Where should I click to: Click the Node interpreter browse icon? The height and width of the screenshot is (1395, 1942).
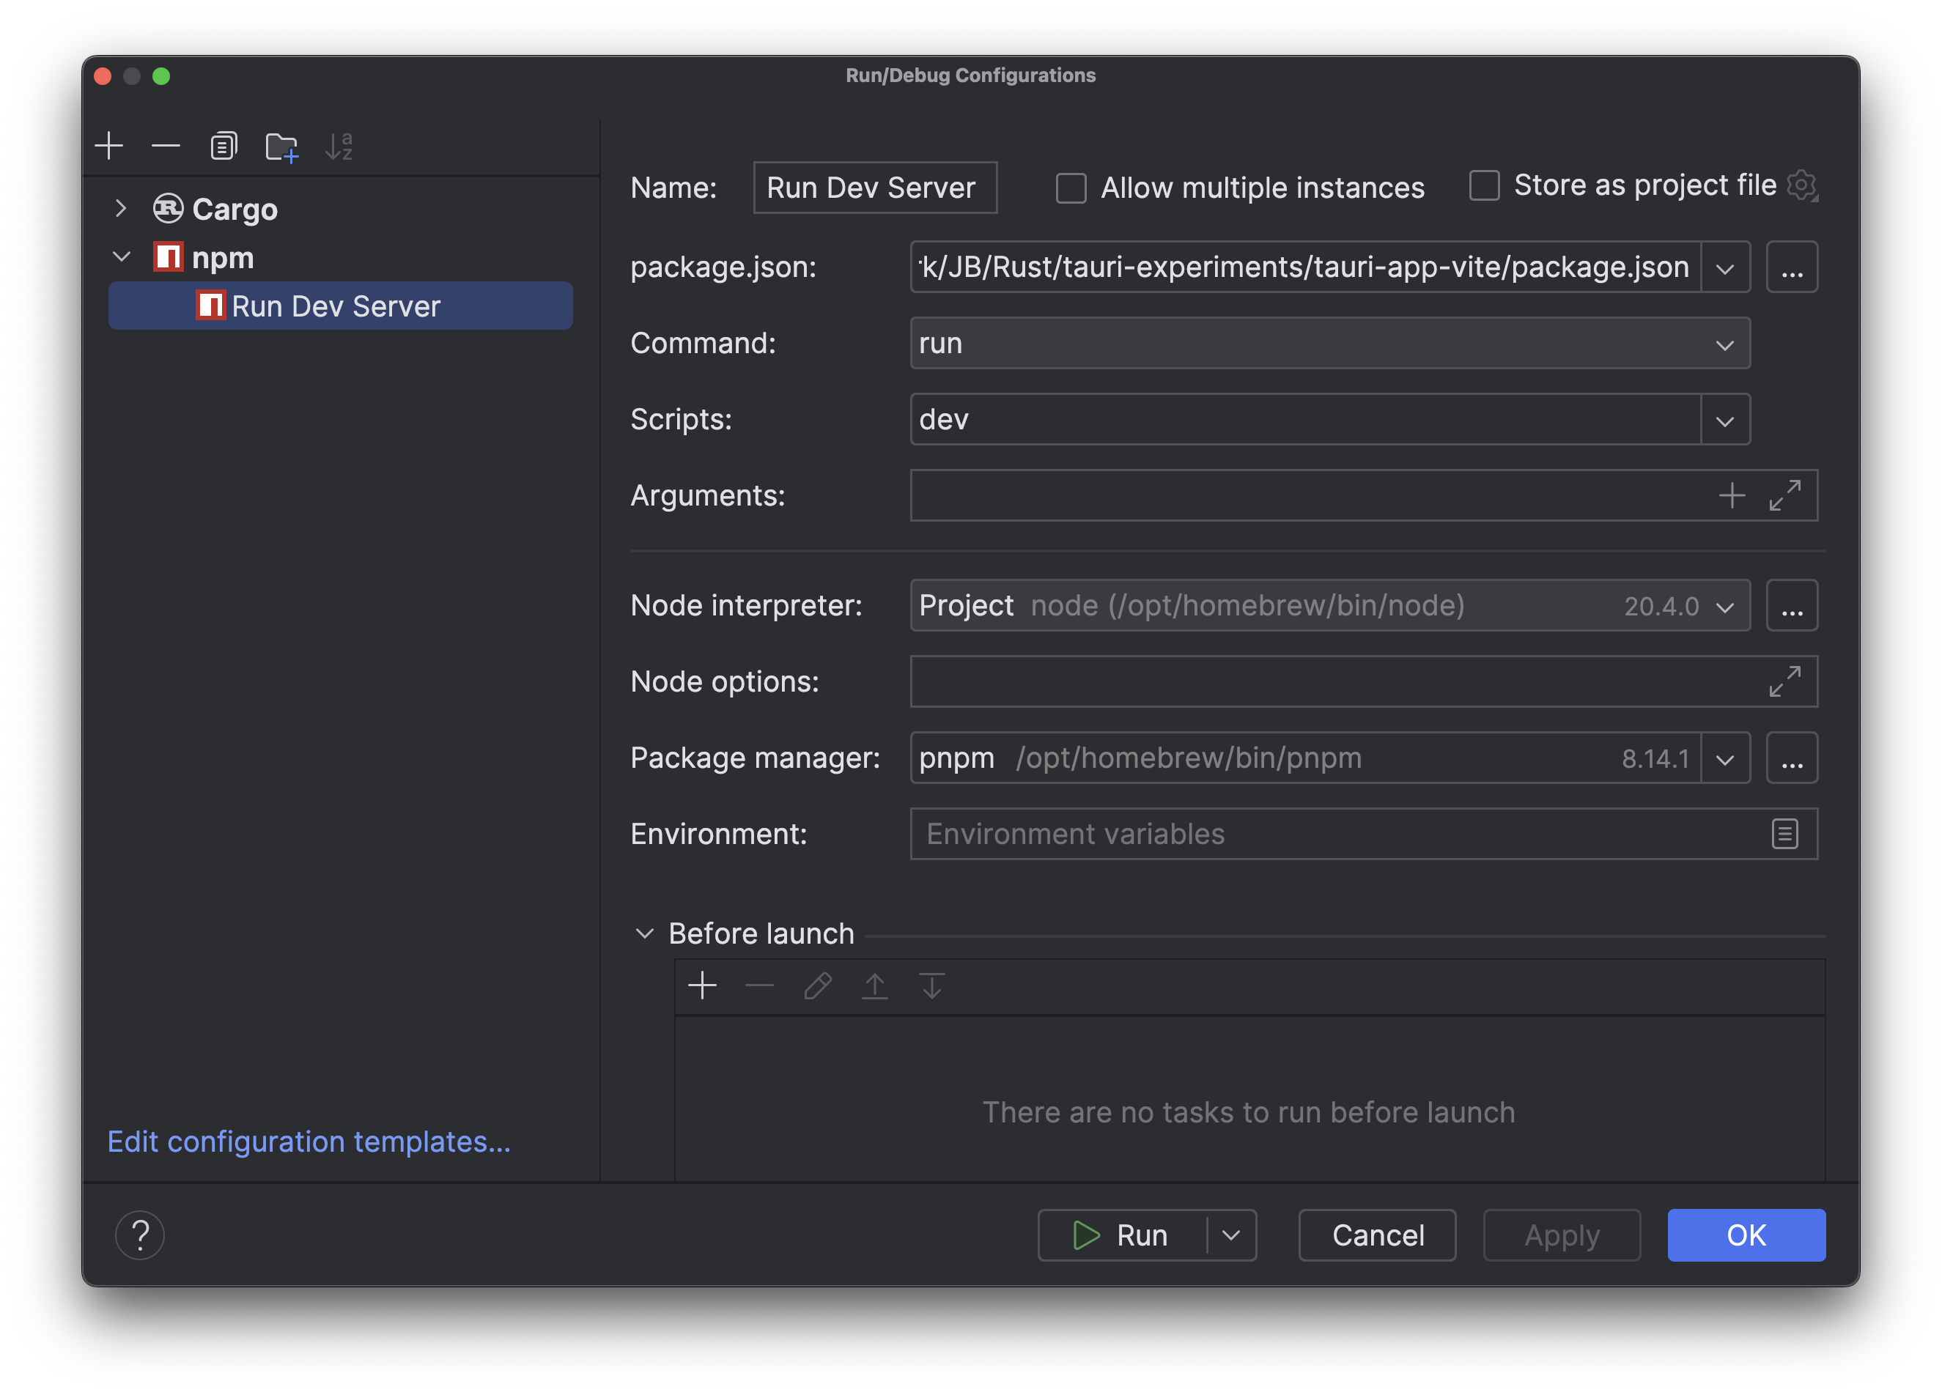pyautogui.click(x=1793, y=604)
